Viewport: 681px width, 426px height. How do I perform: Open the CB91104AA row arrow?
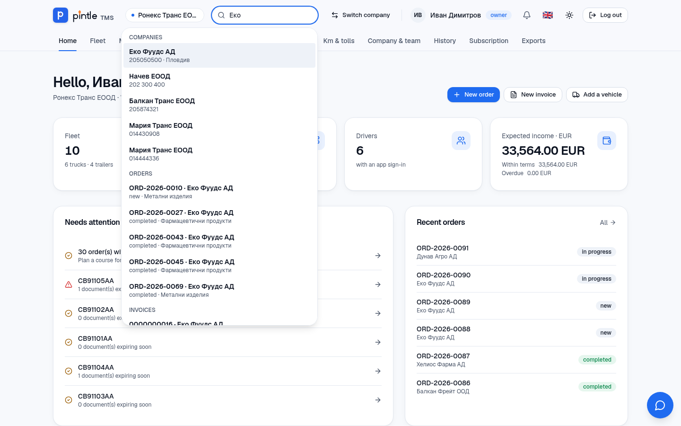tap(378, 371)
